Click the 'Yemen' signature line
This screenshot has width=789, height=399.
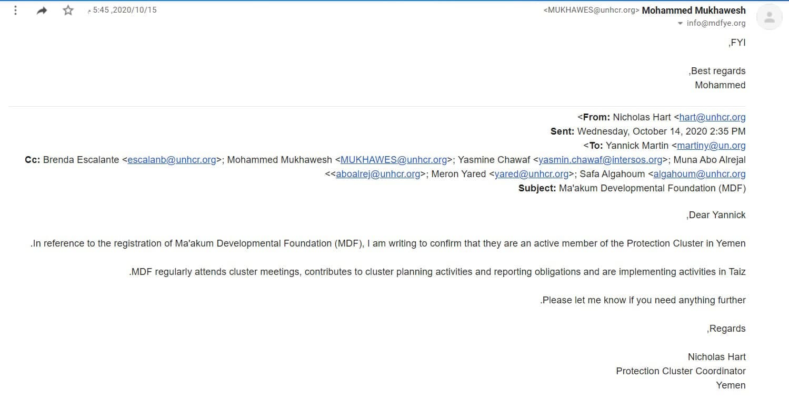(x=731, y=385)
